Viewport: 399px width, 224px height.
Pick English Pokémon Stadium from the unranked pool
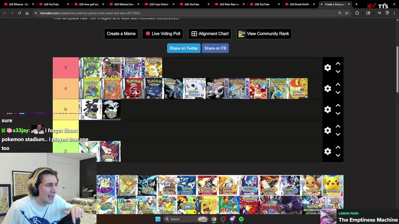pyautogui.click(x=249, y=205)
